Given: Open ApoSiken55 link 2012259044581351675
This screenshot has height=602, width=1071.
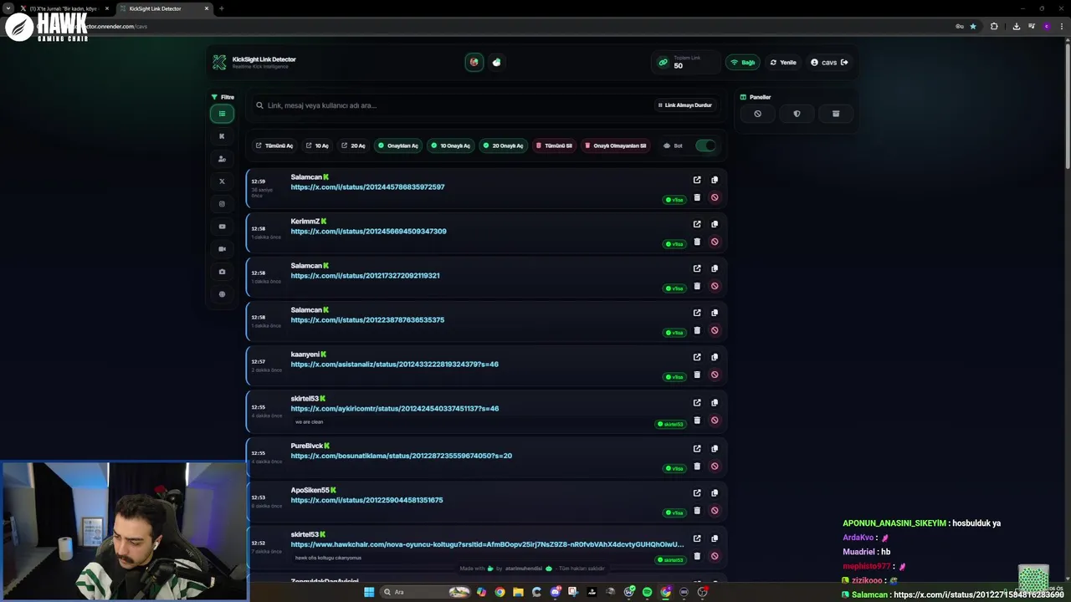Looking at the screenshot, I should [x=366, y=500].
